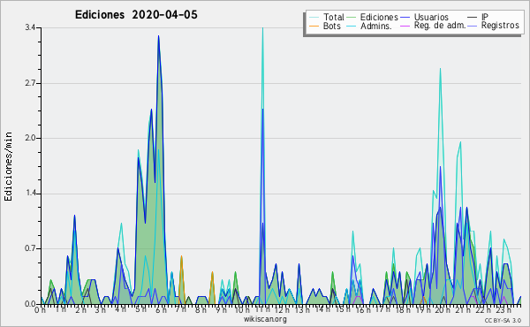
Task: Click the dark IP legend line swatch
Action: point(473,18)
